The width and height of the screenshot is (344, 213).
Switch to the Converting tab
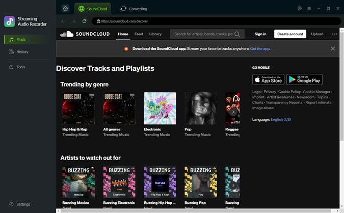(x=134, y=9)
